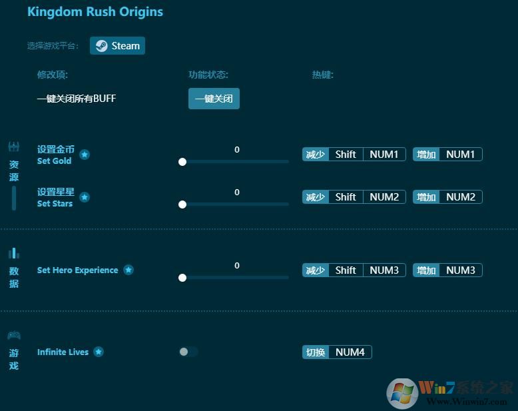This screenshot has width=518, height=411.
Task: Click the 一键关闭 button
Action: click(x=214, y=99)
